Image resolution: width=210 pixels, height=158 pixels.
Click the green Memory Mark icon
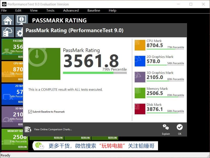point(140,93)
